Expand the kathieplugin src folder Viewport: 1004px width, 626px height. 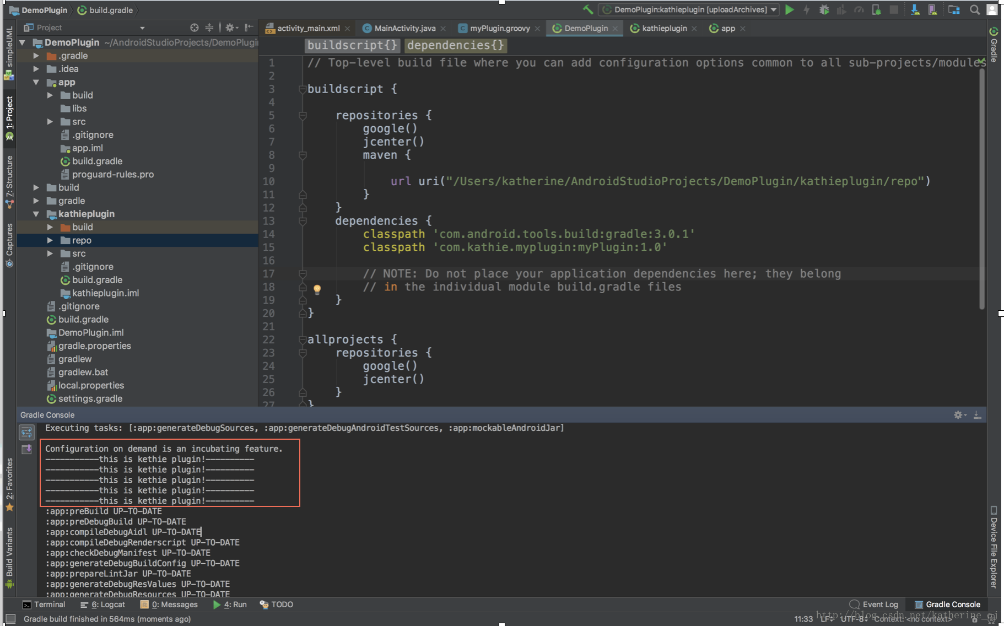(x=50, y=253)
